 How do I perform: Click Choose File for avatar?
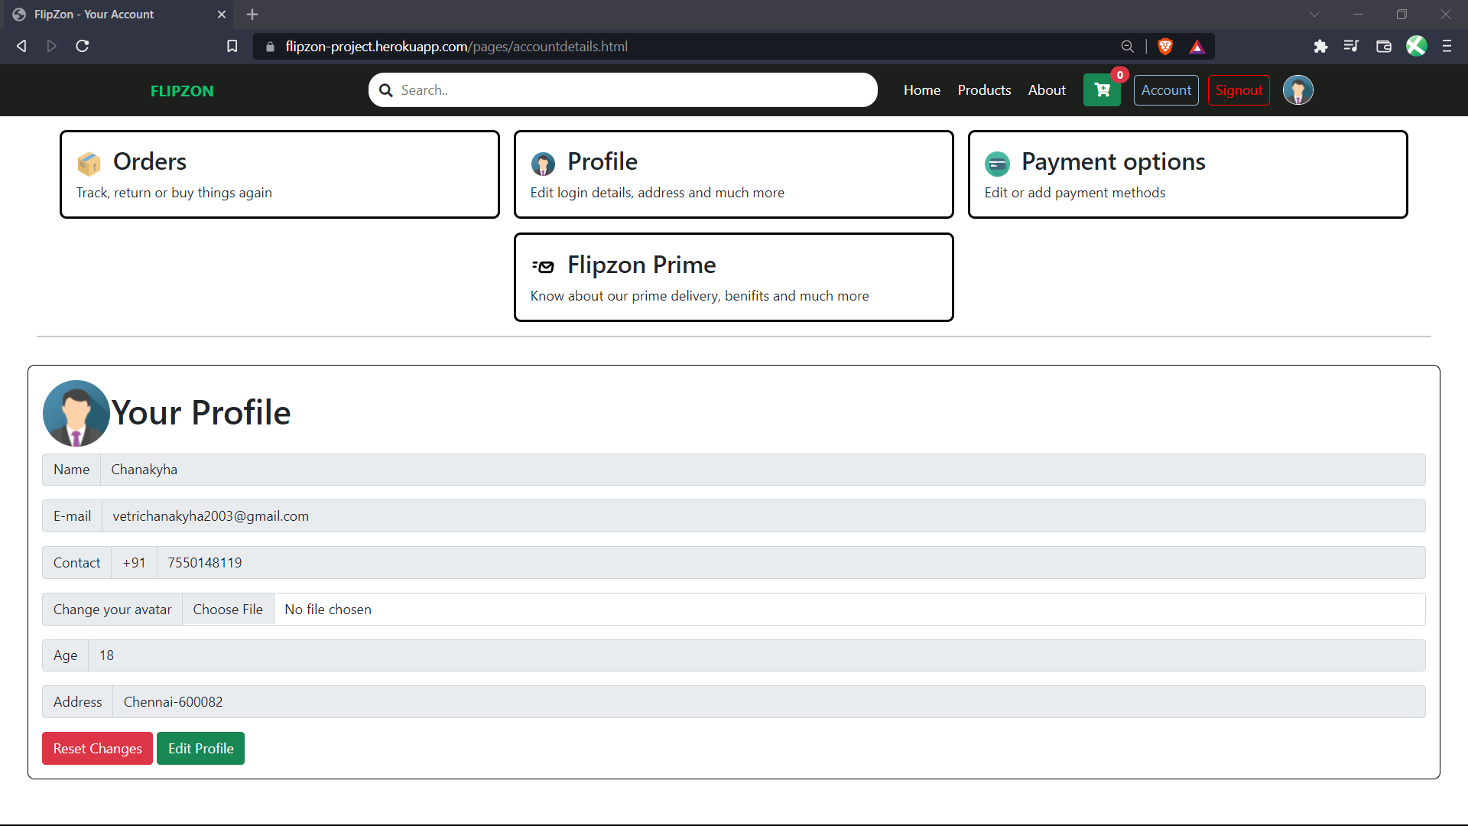coord(227,610)
